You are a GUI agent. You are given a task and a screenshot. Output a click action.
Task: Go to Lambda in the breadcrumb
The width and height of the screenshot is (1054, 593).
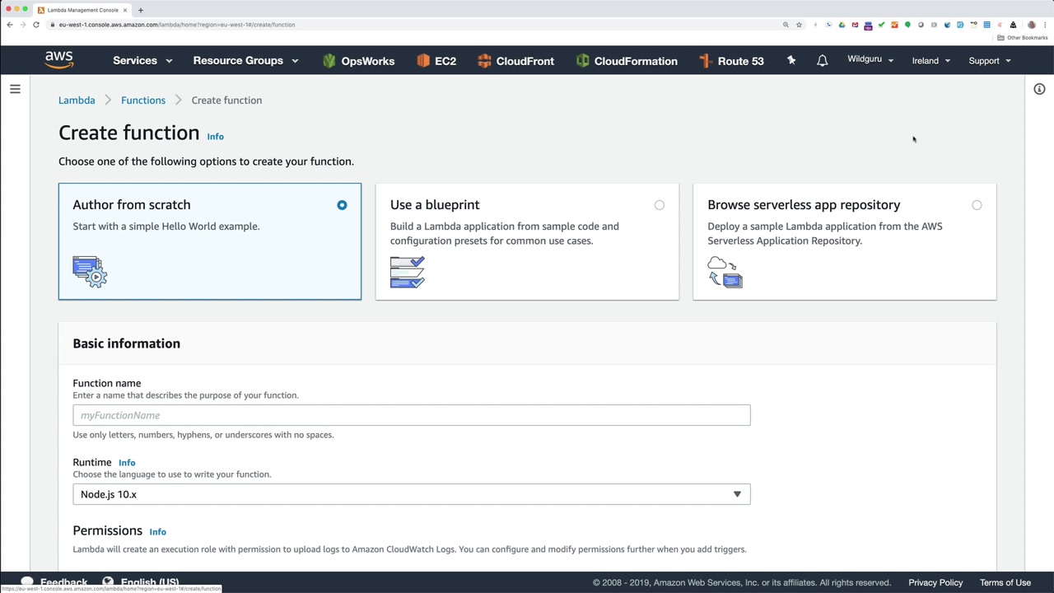77,100
